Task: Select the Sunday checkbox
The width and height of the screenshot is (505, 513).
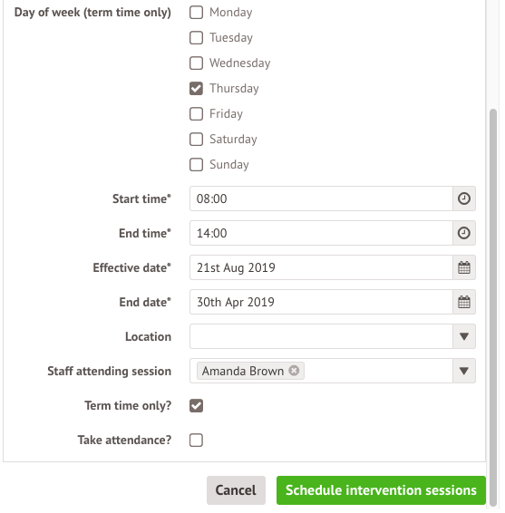Action: 196,165
